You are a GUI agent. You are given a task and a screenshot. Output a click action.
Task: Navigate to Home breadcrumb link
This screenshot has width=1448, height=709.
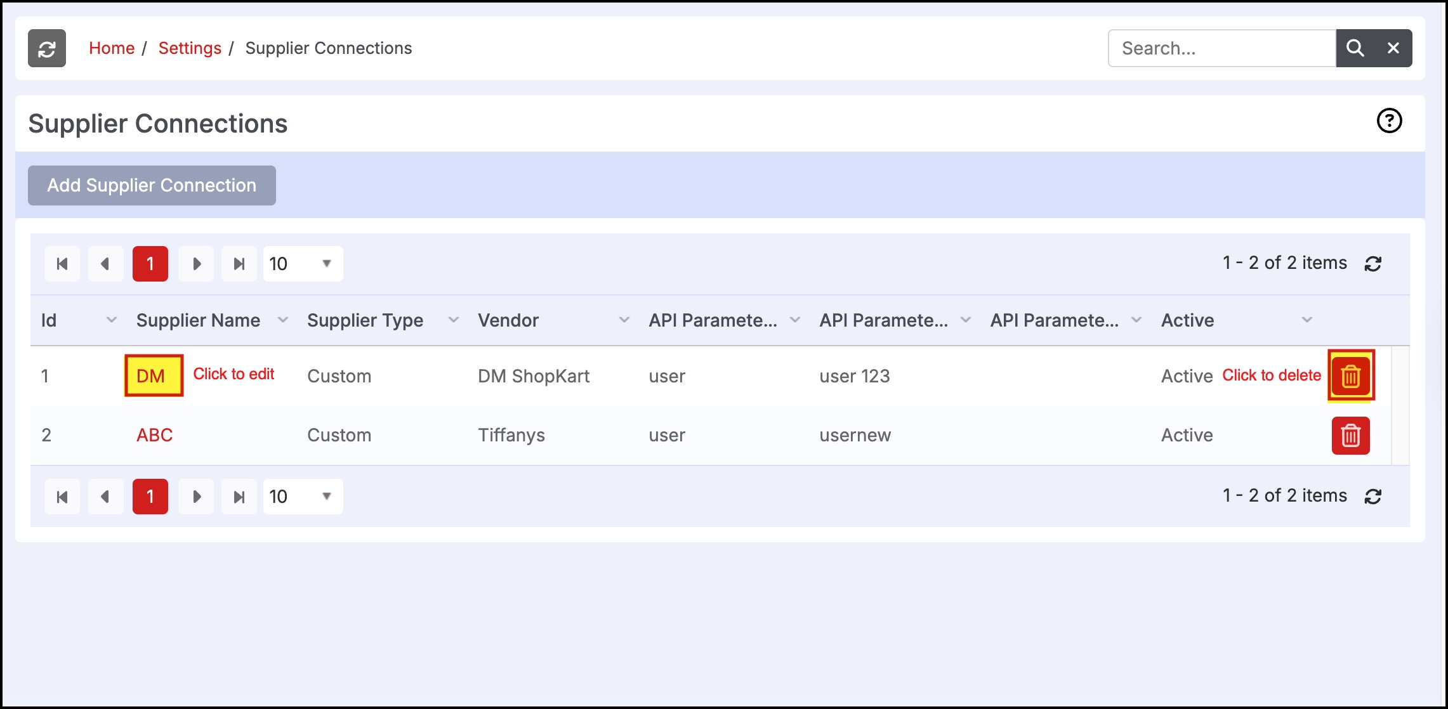pyautogui.click(x=112, y=48)
